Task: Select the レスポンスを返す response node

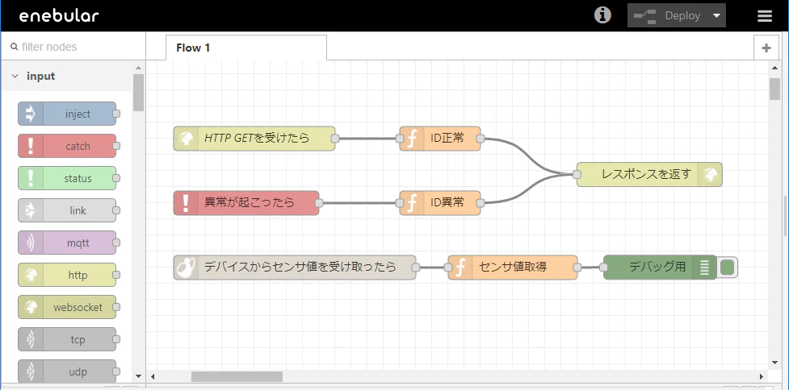Action: (649, 174)
